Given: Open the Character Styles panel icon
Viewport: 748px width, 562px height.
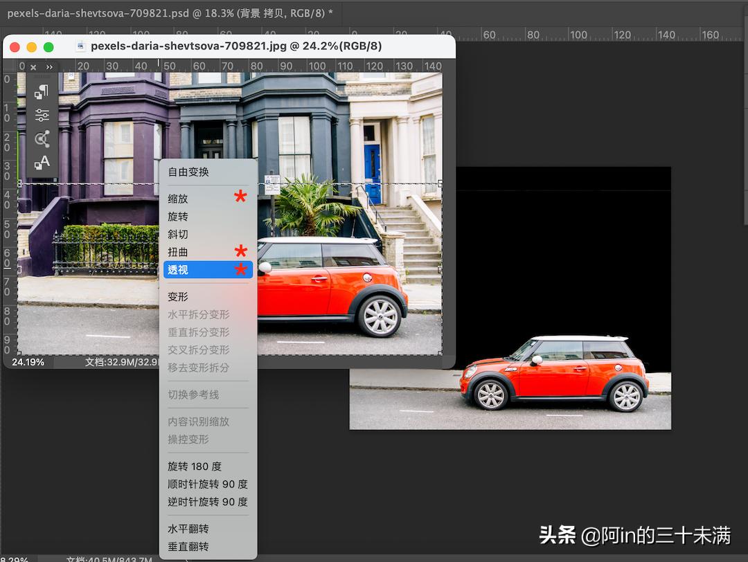Looking at the screenshot, I should 42,163.
